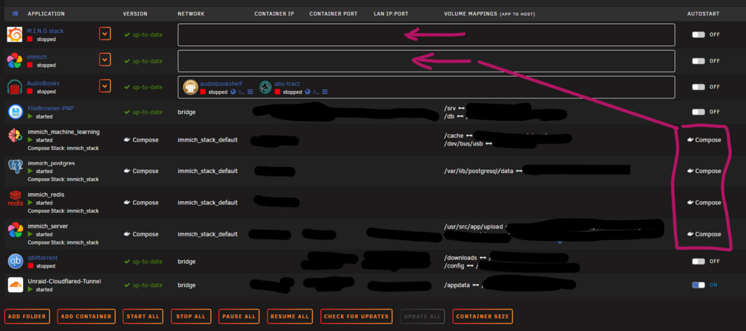Click the immich folder icon
Viewport: 746px width, 331px height.
[x=15, y=61]
